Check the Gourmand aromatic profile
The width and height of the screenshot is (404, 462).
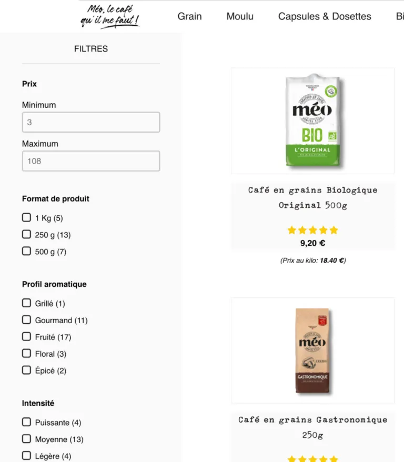[26, 319]
